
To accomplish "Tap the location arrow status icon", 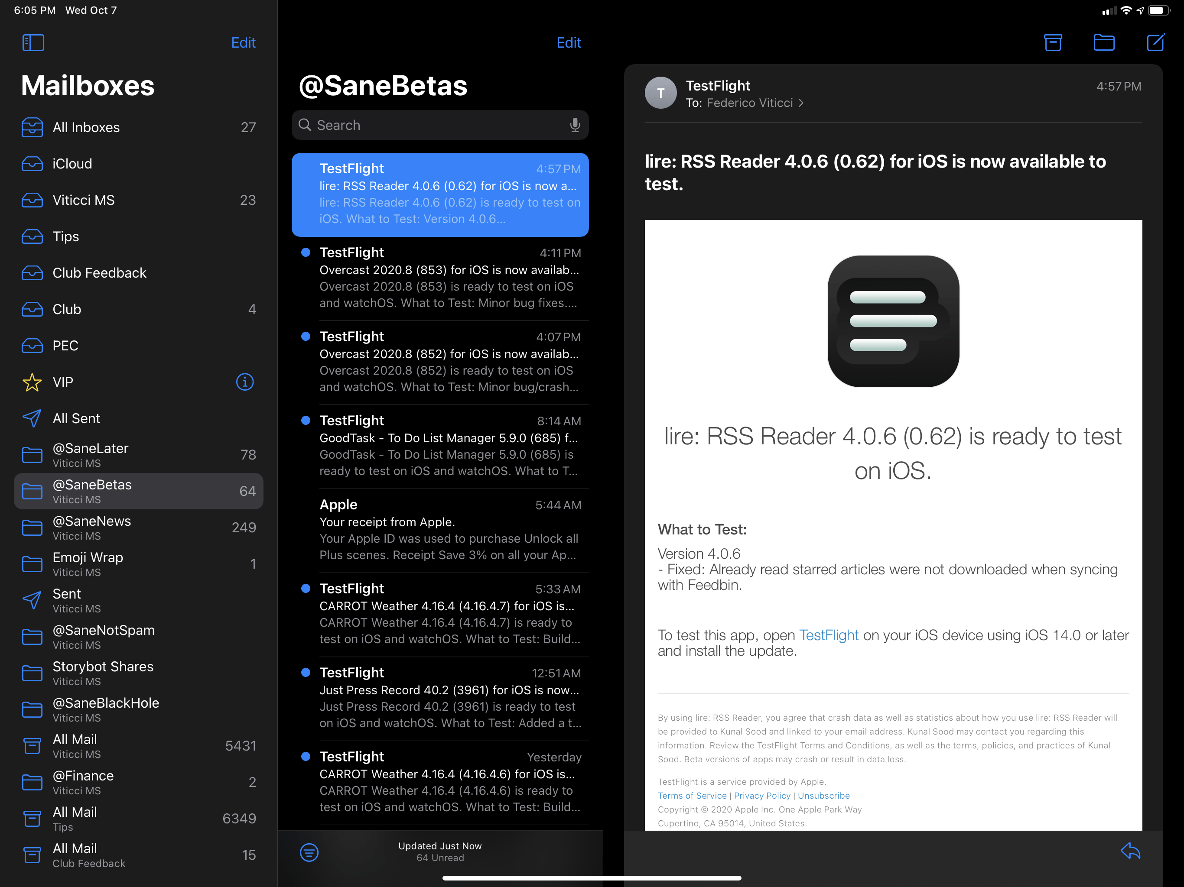I will [x=1139, y=10].
